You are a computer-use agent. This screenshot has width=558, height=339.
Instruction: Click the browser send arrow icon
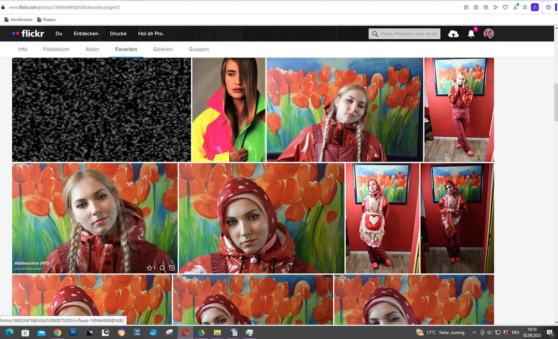496,7
